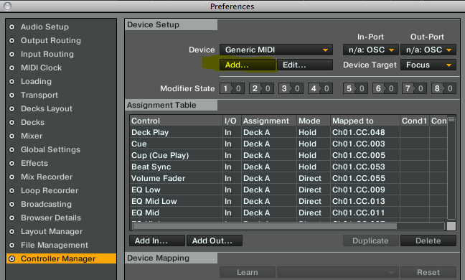Click Modifier State 7 indicator
The height and width of the screenshot is (280, 465).
tap(414, 88)
